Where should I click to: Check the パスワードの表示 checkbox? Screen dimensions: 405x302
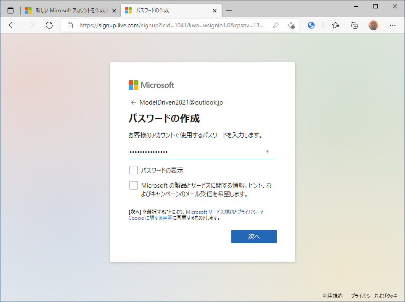[x=134, y=170]
